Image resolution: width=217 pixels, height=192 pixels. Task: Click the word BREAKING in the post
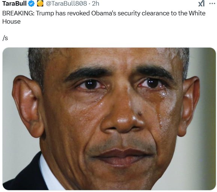click(18, 13)
